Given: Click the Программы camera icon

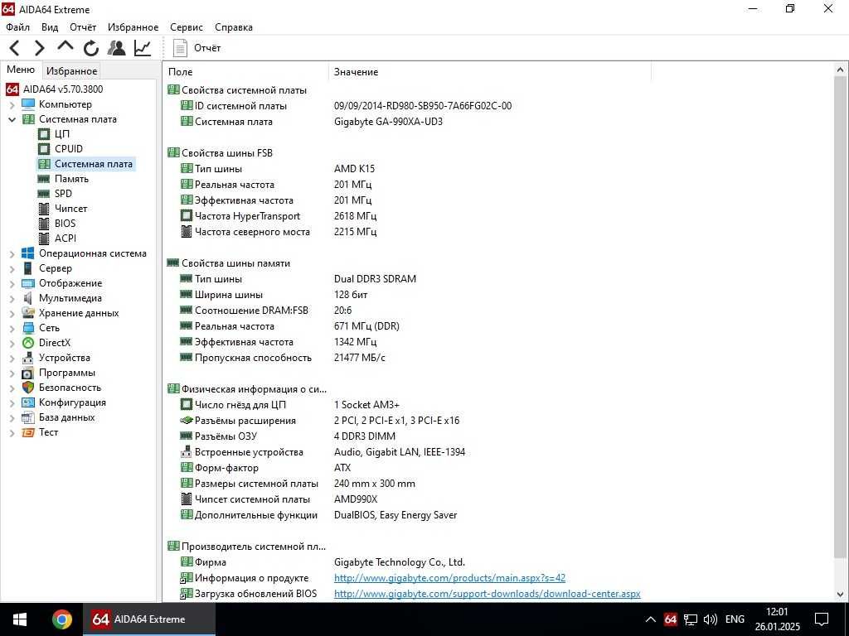Looking at the screenshot, I should tap(28, 373).
